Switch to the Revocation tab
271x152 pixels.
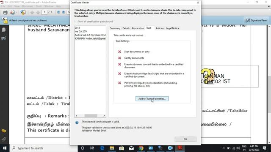tap(138, 28)
